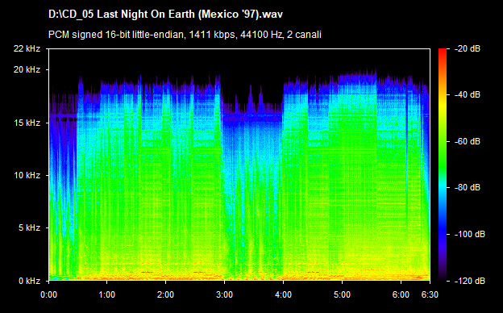This screenshot has height=313, width=503.
Task: Click the -60 dB legend label
Action: tap(468, 141)
